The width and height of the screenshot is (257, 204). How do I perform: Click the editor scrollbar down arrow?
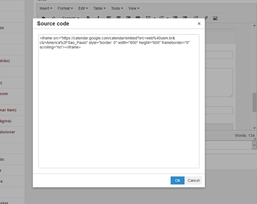(254, 128)
